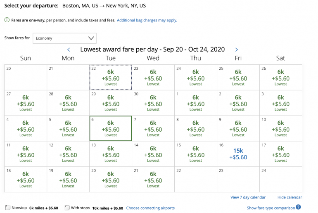Go to next dates with right arrow
Viewport: 318px width, 213px height.
pyautogui.click(x=236, y=50)
